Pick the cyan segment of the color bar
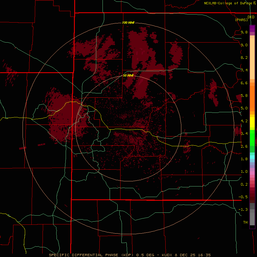The image size is (257, 257). (252, 157)
